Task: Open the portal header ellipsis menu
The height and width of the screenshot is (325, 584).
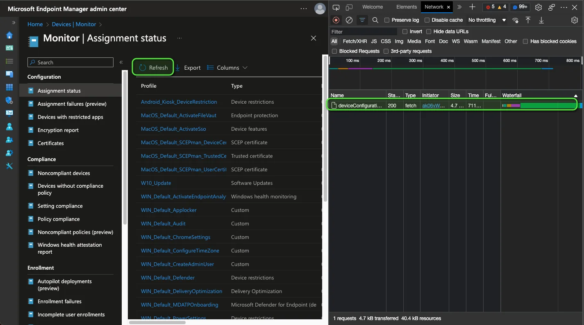Action: 304,9
